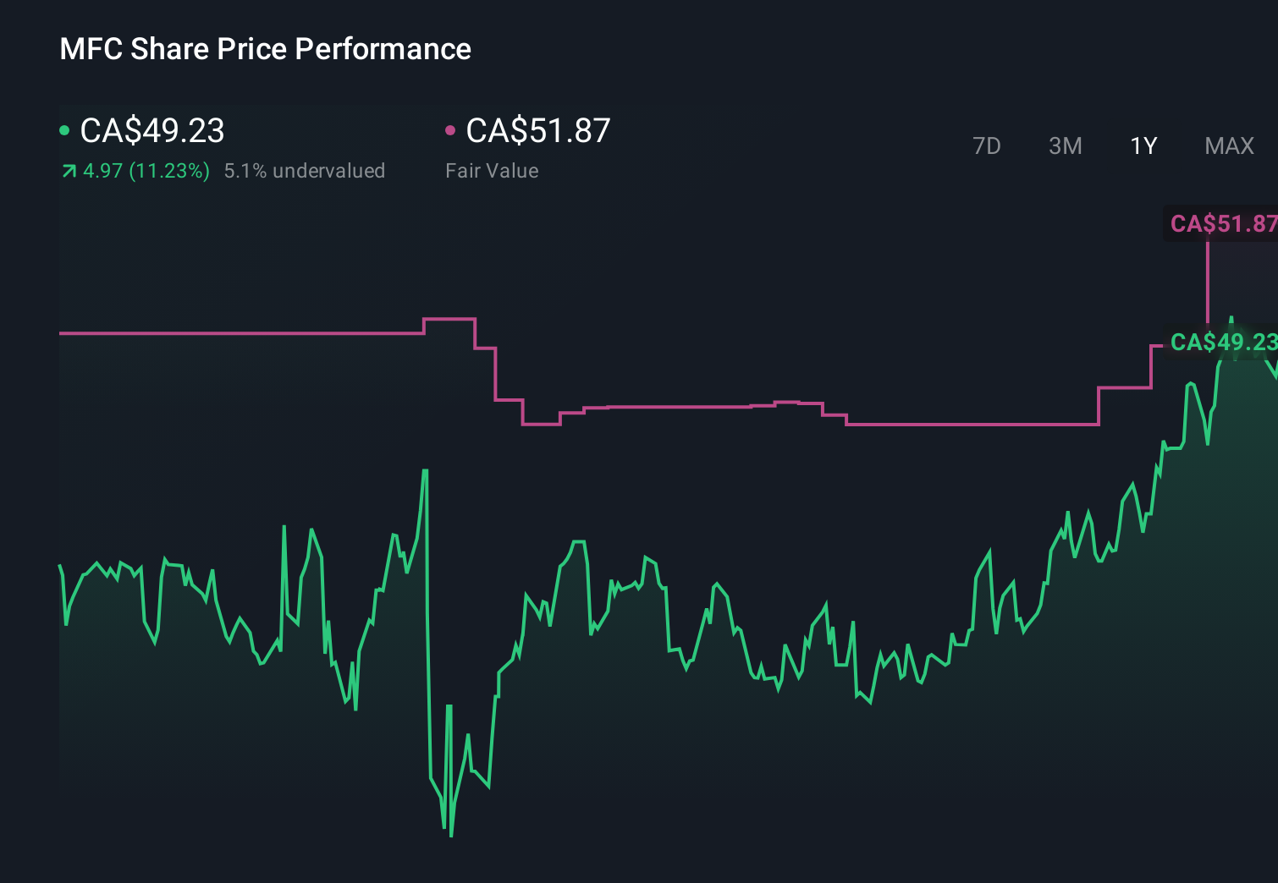Click the 4.97 (11.23%) change figure

146,170
